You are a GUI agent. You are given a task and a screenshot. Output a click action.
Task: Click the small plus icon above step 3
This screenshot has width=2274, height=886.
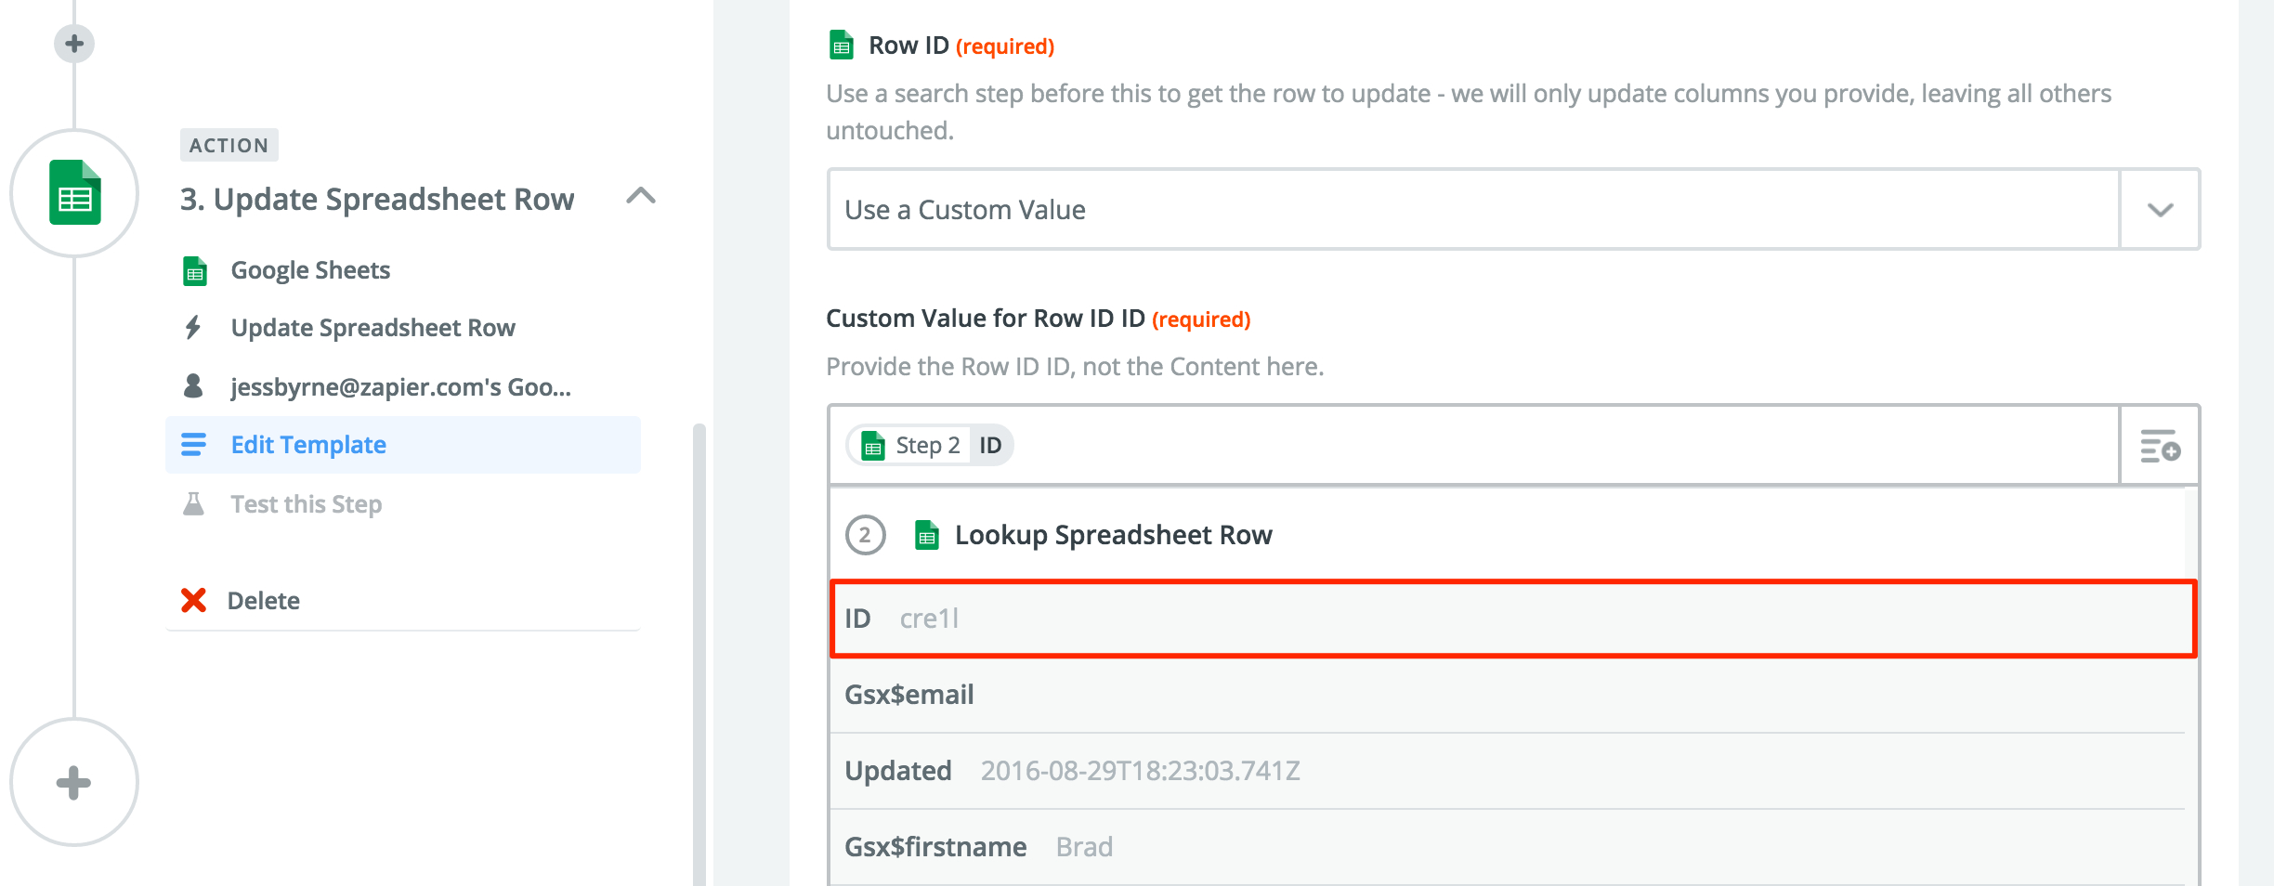(74, 44)
